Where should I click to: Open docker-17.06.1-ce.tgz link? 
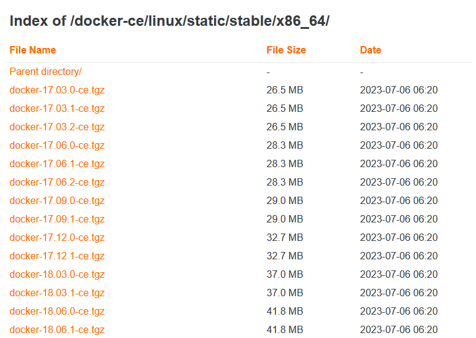pos(57,164)
